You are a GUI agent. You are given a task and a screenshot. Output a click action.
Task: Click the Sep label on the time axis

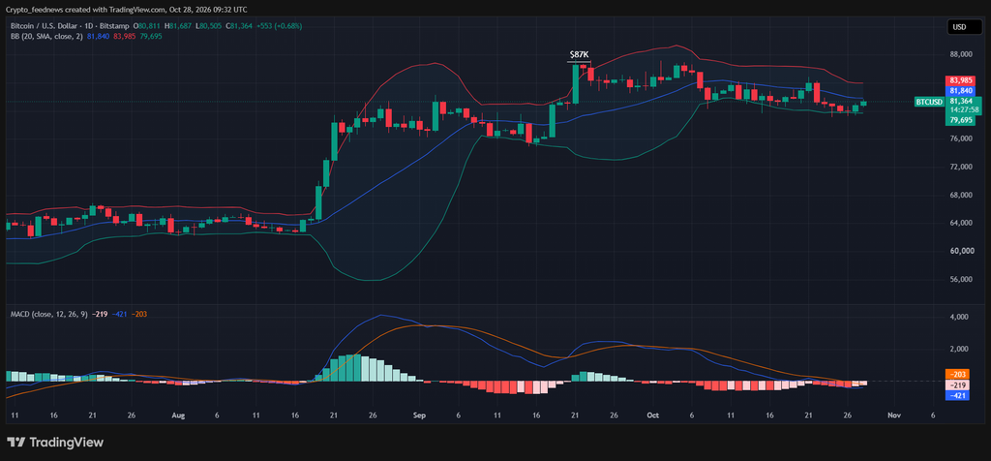coord(420,415)
